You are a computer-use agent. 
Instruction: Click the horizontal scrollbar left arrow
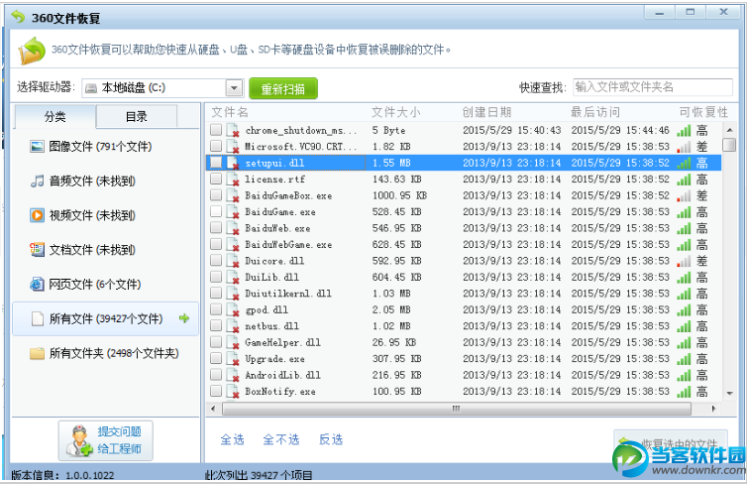[x=213, y=409]
